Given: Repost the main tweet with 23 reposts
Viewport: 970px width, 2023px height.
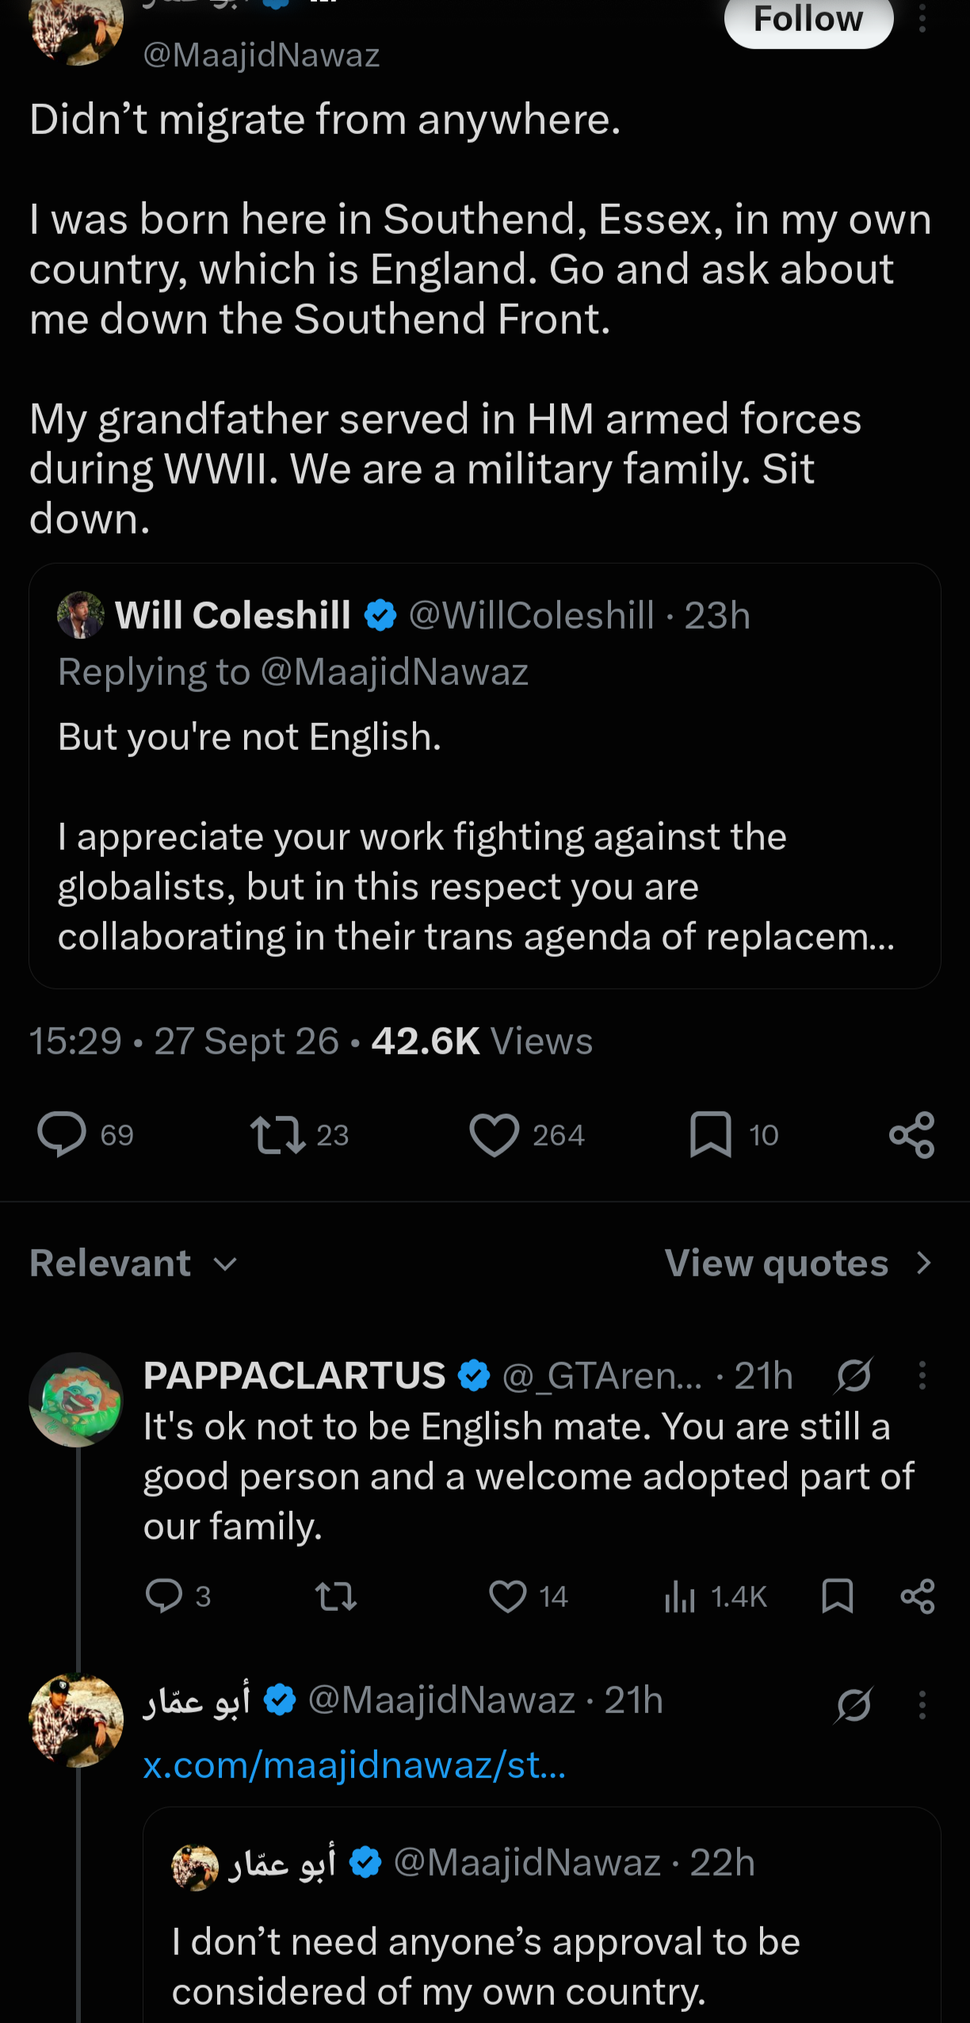Looking at the screenshot, I should pos(277,1135).
